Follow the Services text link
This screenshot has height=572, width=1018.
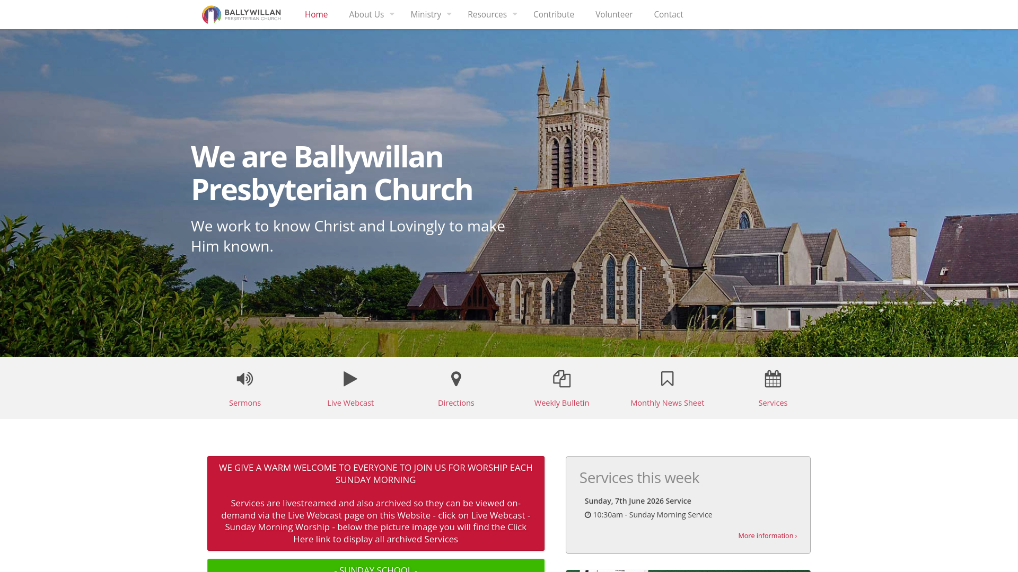[773, 403]
